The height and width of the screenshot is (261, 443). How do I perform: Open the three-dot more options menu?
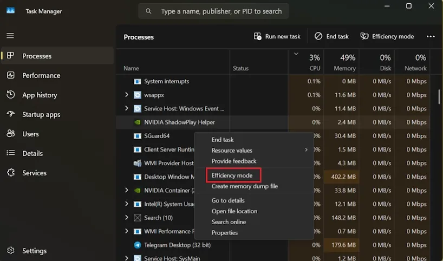431,36
